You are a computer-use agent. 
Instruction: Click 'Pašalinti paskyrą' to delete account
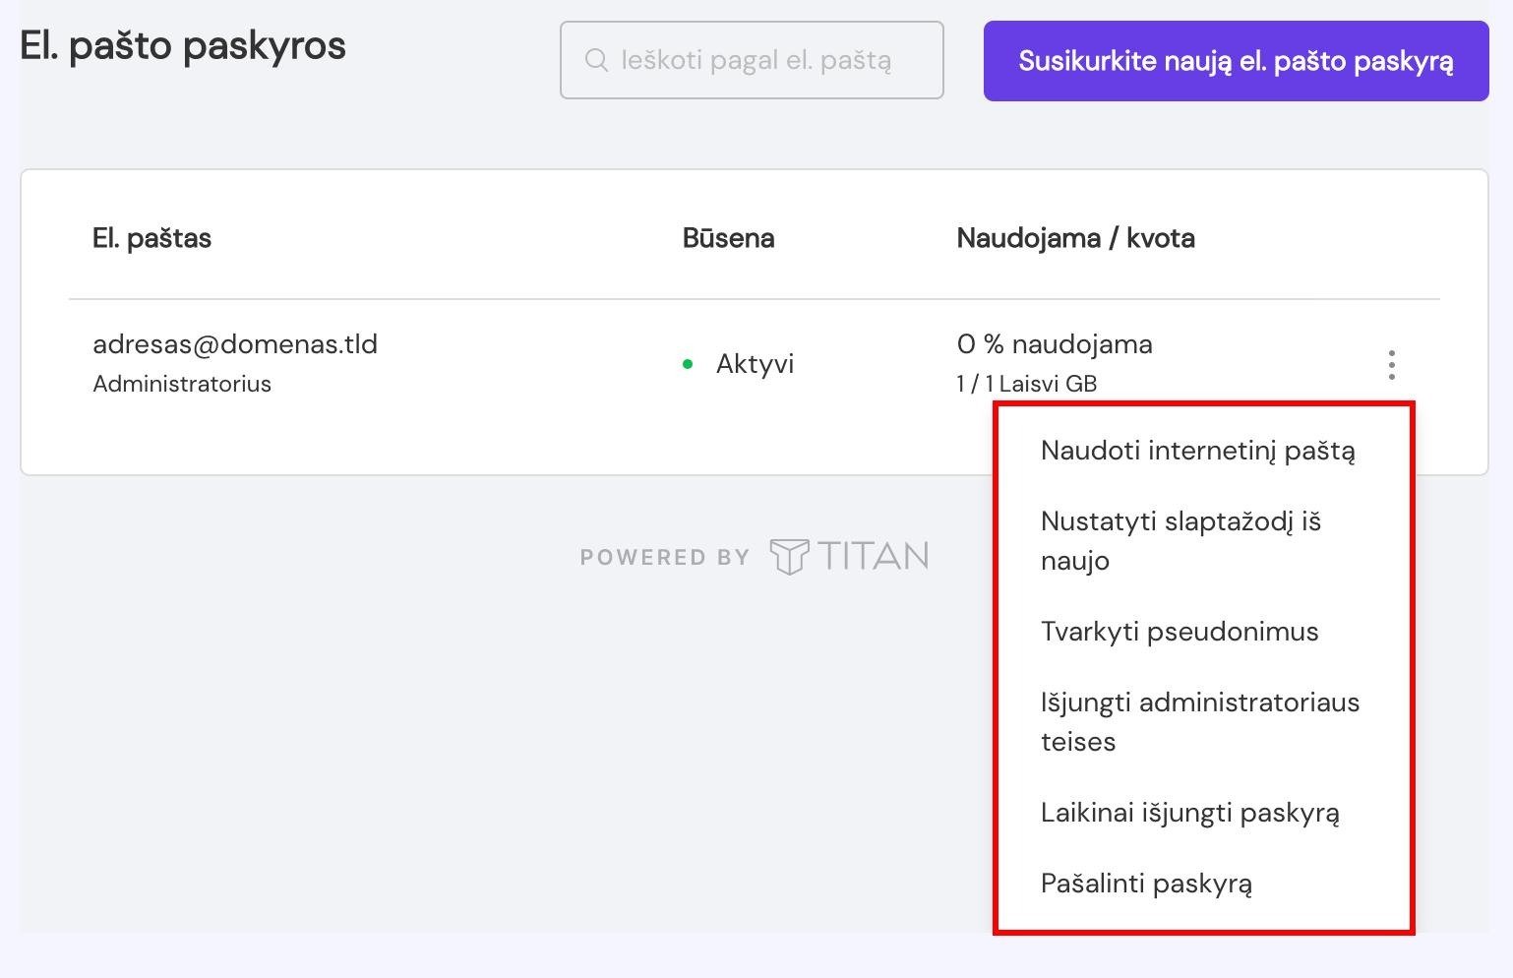pos(1146,884)
